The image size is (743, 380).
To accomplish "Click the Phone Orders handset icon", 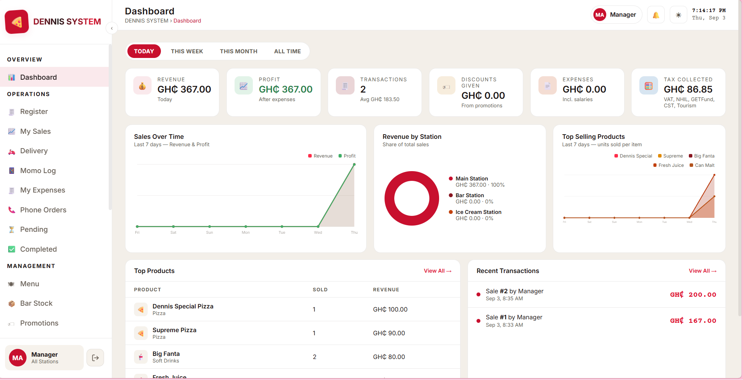I will [12, 210].
